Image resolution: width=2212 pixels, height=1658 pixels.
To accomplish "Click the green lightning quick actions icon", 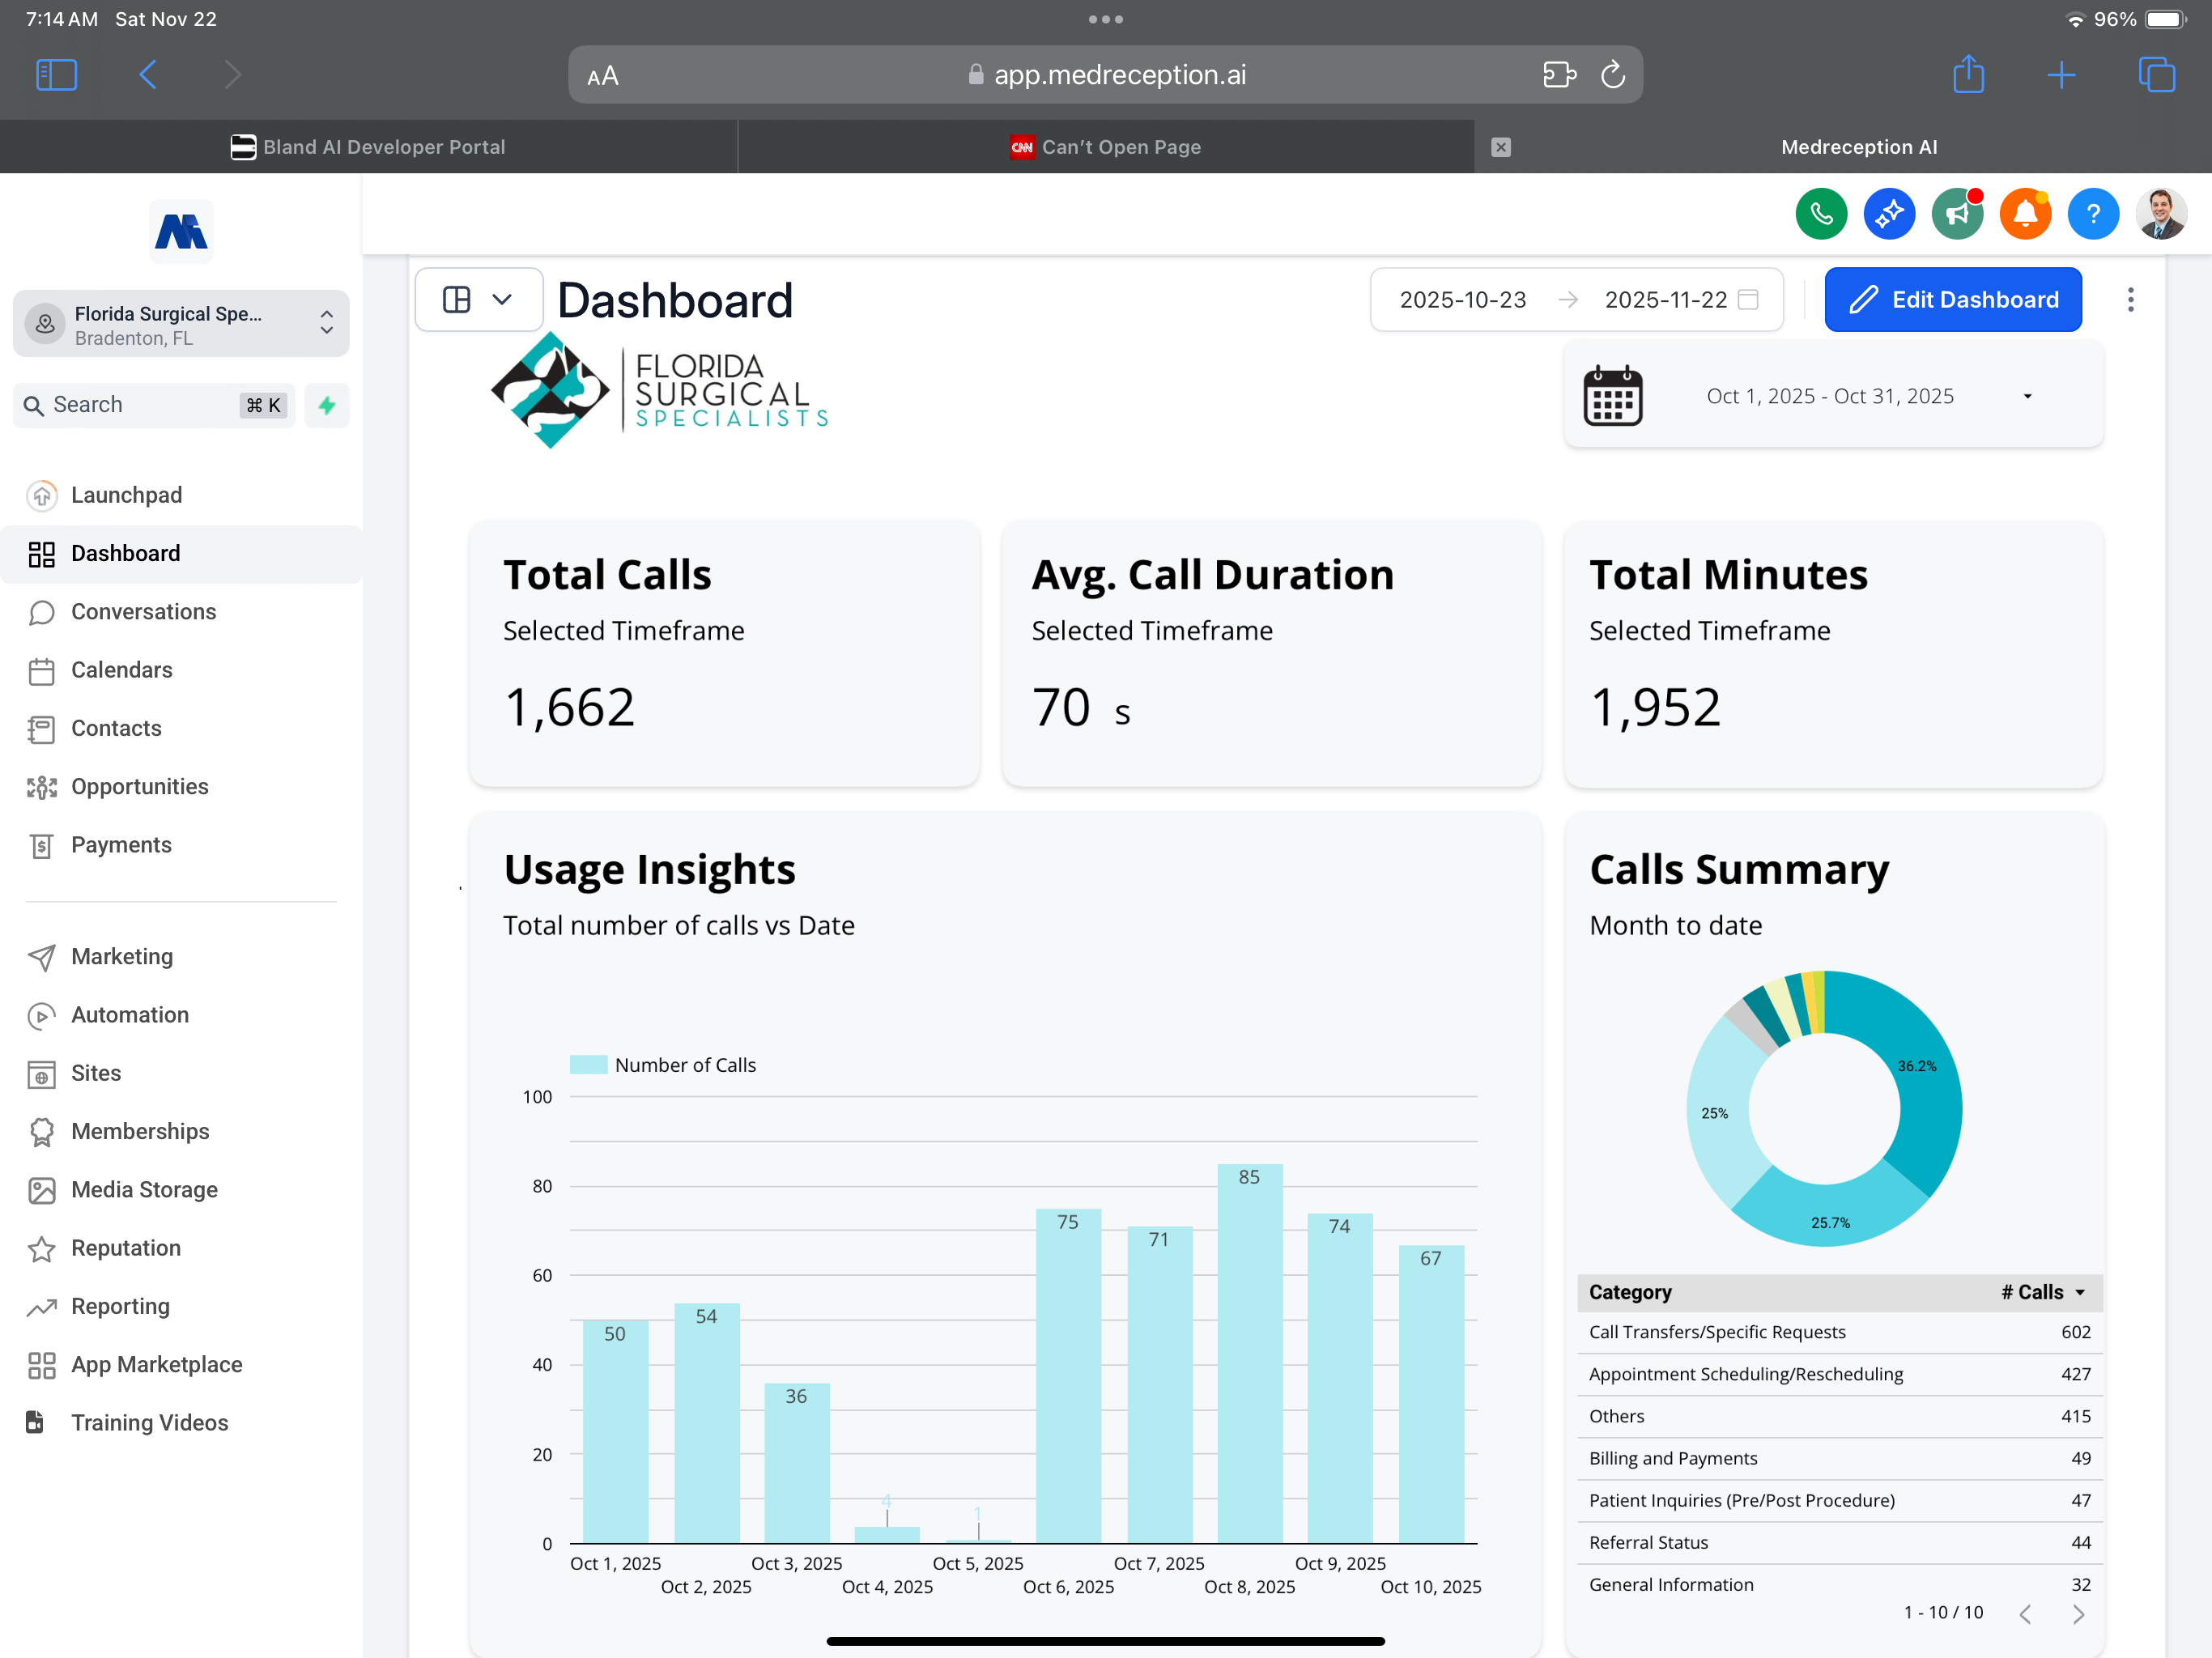I will coord(327,405).
